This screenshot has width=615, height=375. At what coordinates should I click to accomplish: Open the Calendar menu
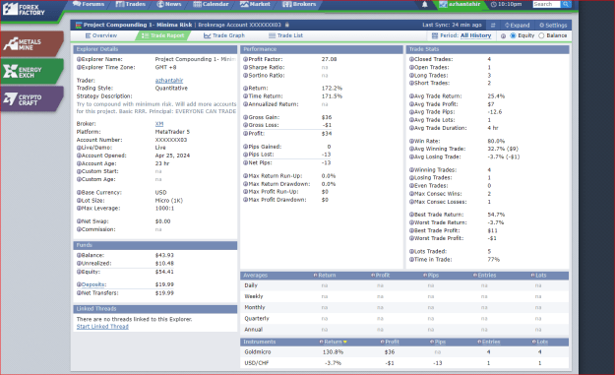pyautogui.click(x=211, y=4)
